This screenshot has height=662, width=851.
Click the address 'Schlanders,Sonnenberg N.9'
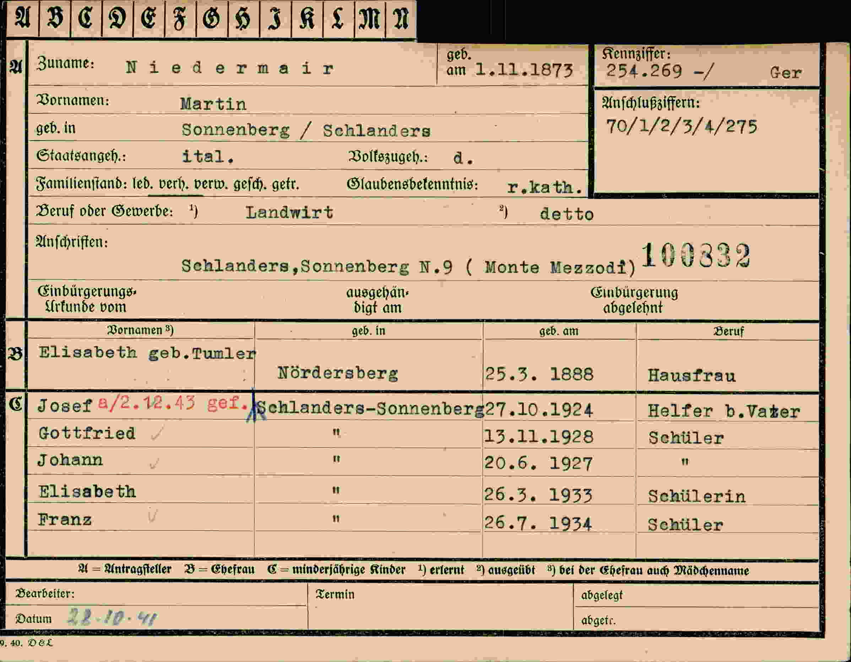coord(317,267)
